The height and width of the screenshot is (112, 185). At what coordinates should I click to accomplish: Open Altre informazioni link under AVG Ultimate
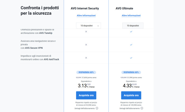point(131,16)
